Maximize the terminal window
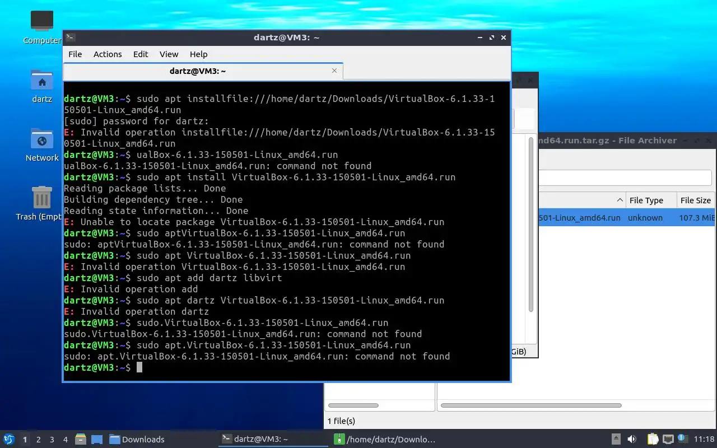Image resolution: width=717 pixels, height=448 pixels. (492, 38)
